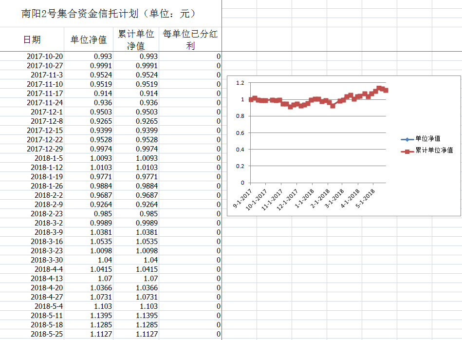Click the 每单位已分红利 header cell

coord(190,40)
